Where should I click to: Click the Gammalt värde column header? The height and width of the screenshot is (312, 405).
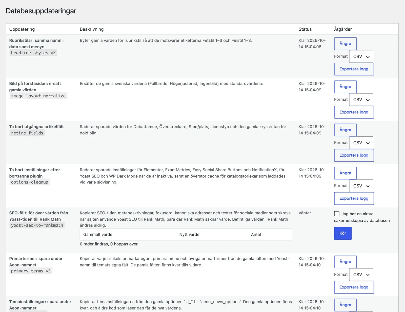(x=98, y=235)
